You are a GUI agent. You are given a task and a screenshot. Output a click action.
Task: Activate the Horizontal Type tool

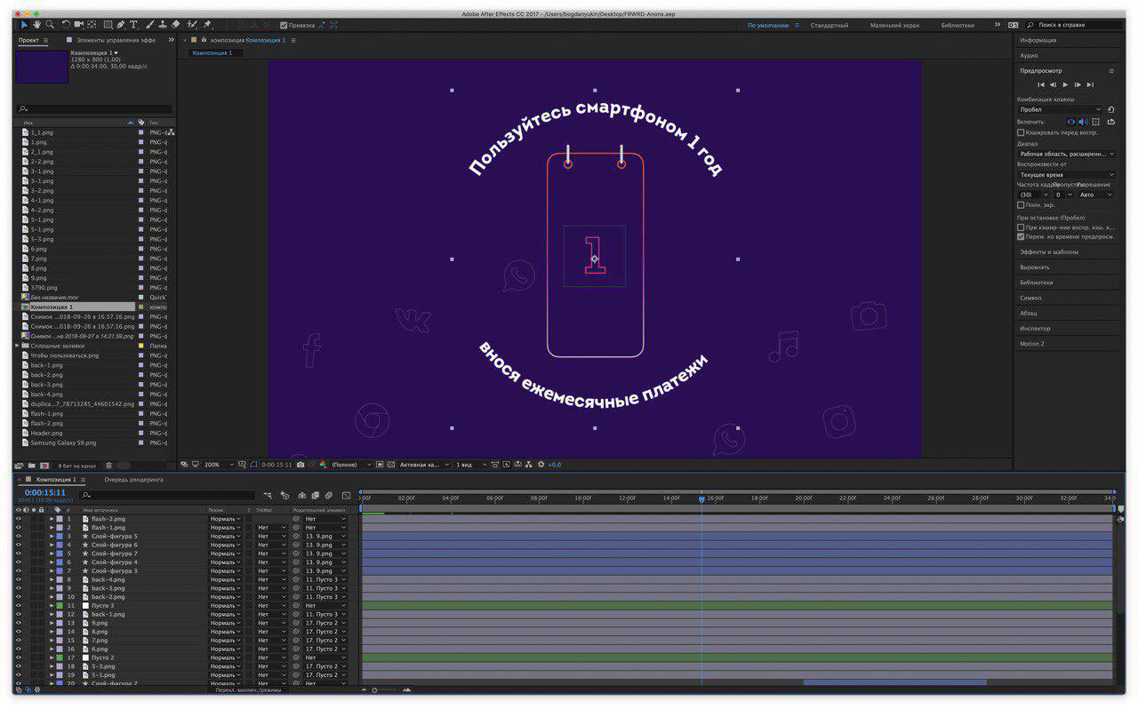pos(134,25)
